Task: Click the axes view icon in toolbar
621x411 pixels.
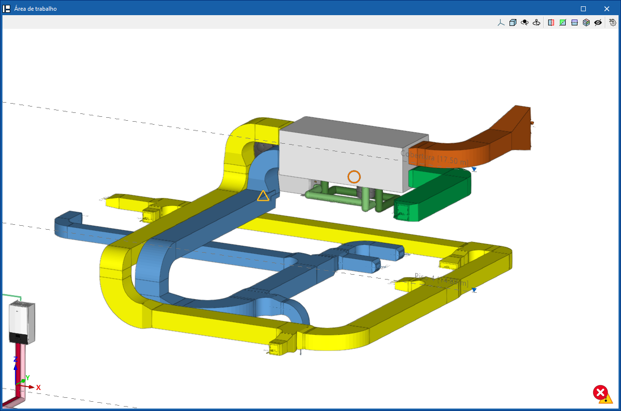Action: click(x=501, y=22)
